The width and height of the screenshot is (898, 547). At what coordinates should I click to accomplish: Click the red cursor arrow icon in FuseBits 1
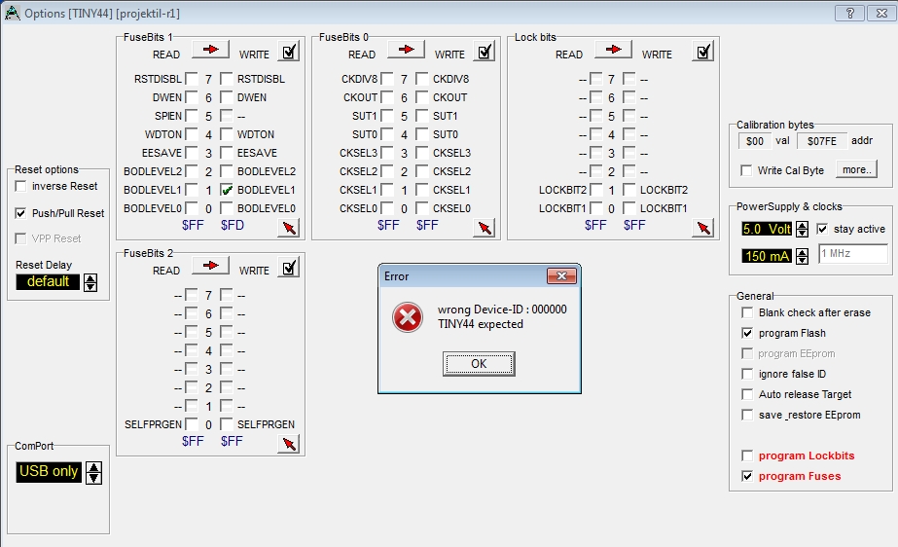point(289,228)
